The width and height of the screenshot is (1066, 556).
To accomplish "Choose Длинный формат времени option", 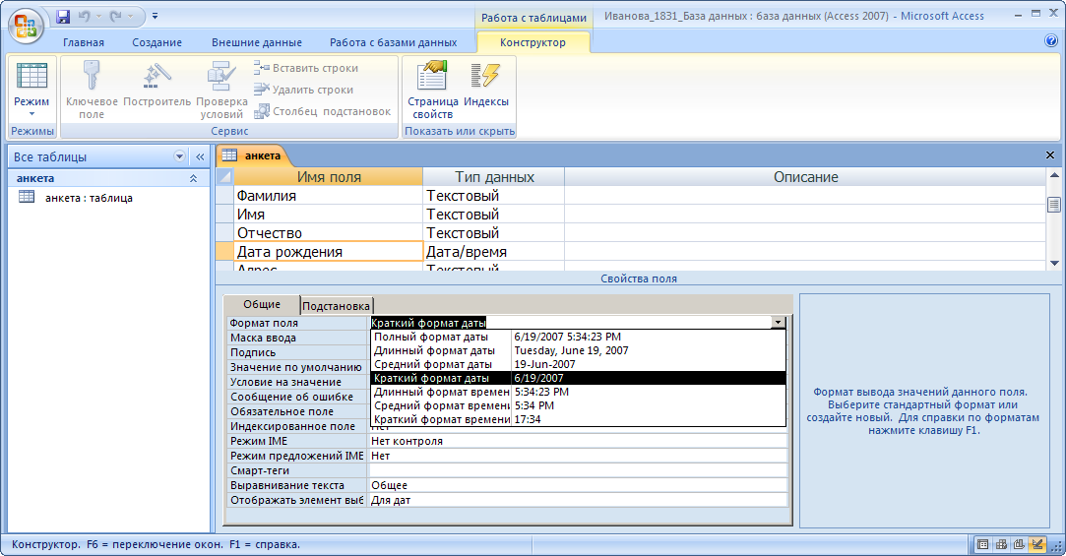I will coord(578,392).
